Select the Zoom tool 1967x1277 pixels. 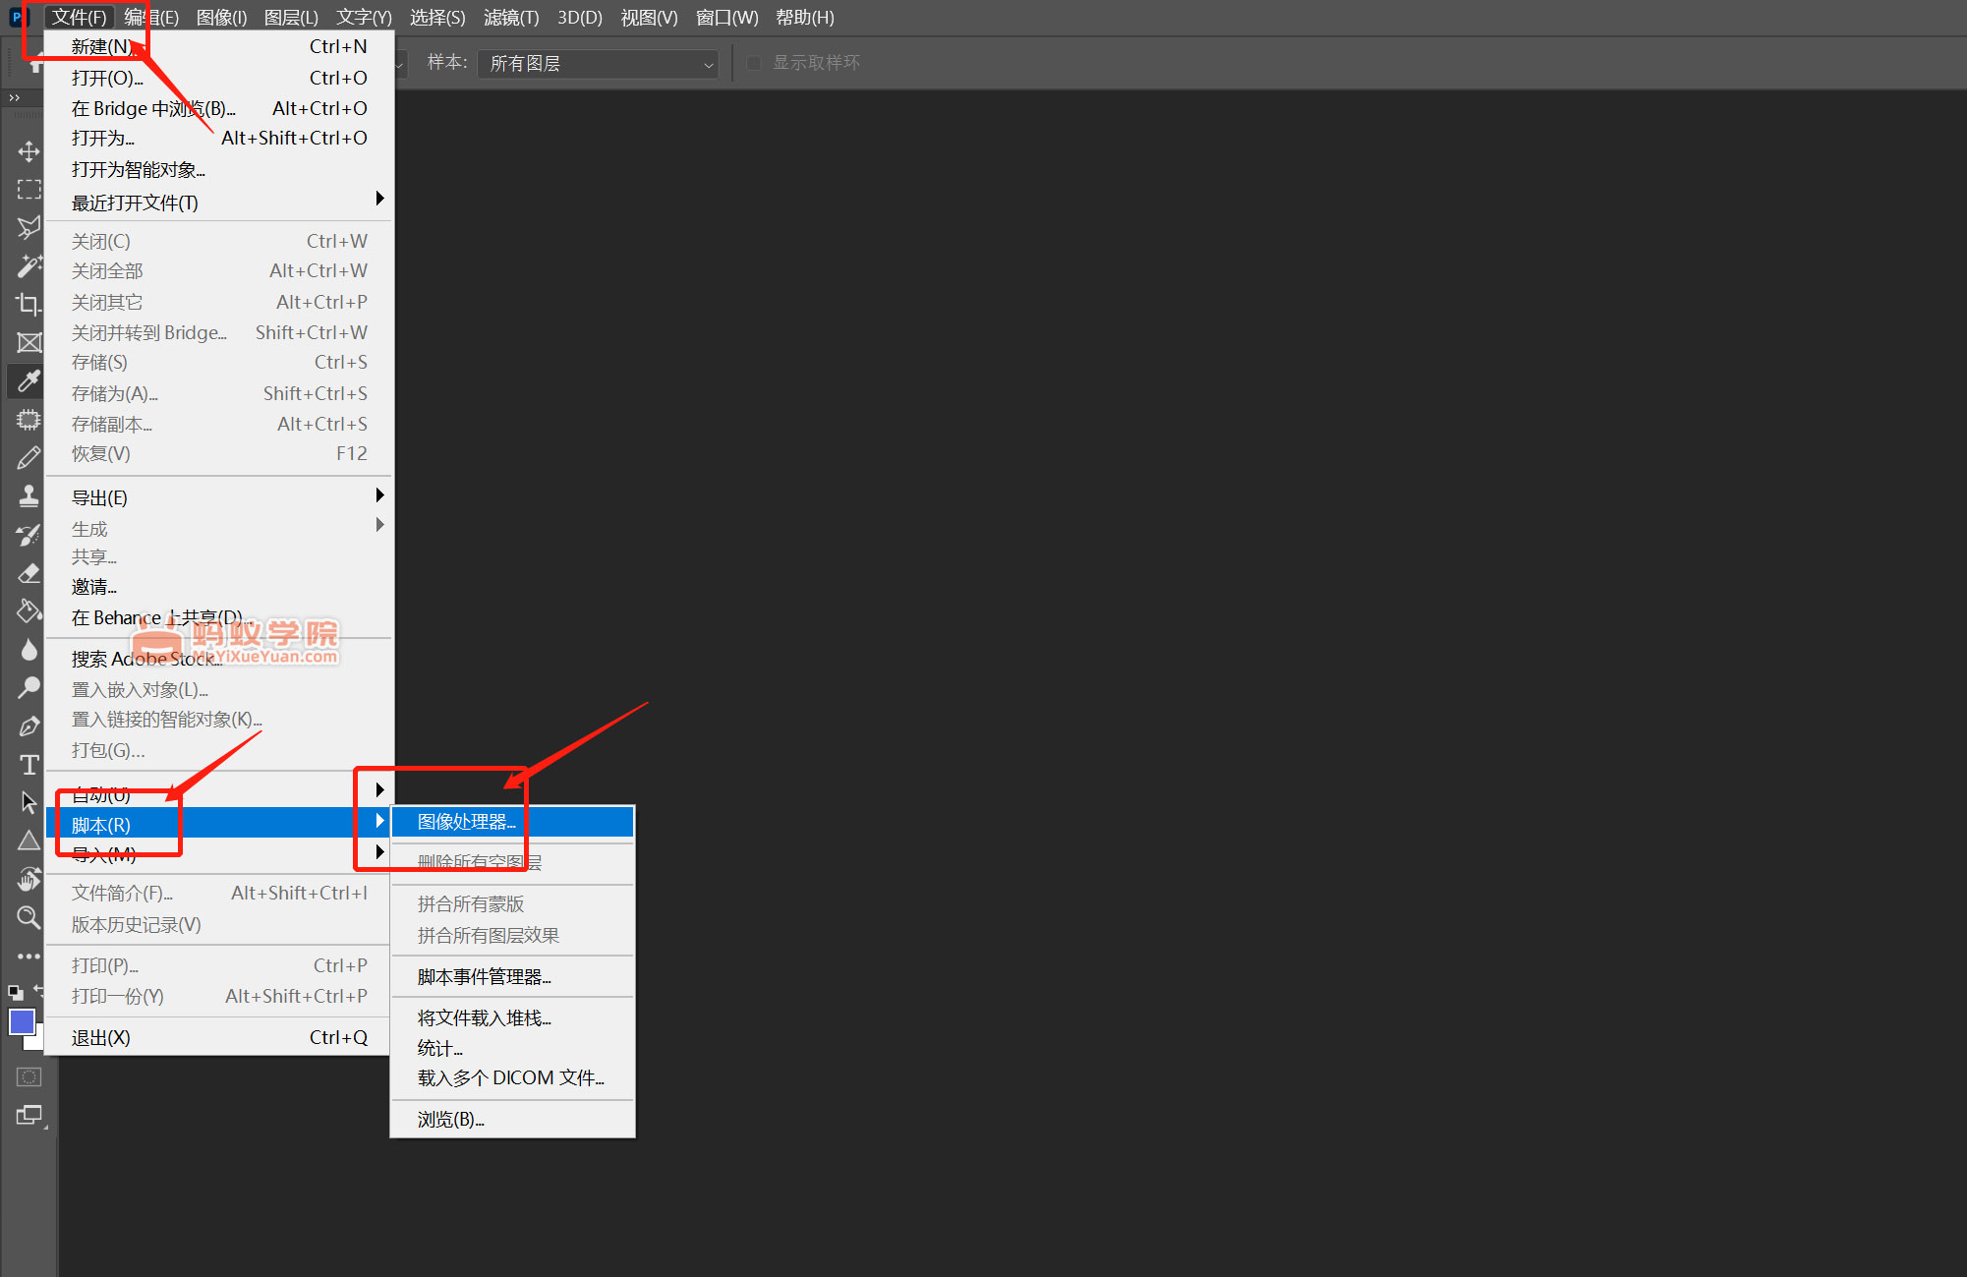29,917
